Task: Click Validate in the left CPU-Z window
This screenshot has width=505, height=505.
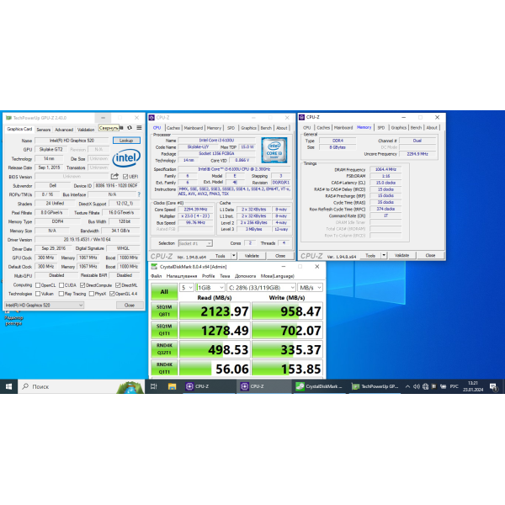Action: 252,256
